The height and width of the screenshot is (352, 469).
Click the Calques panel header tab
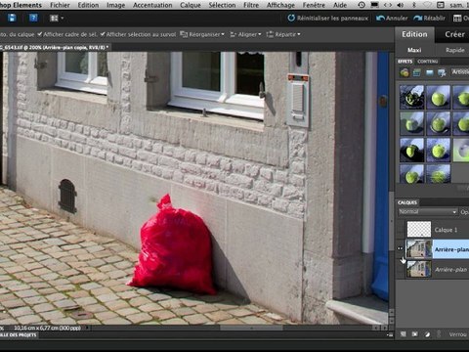pyautogui.click(x=407, y=202)
